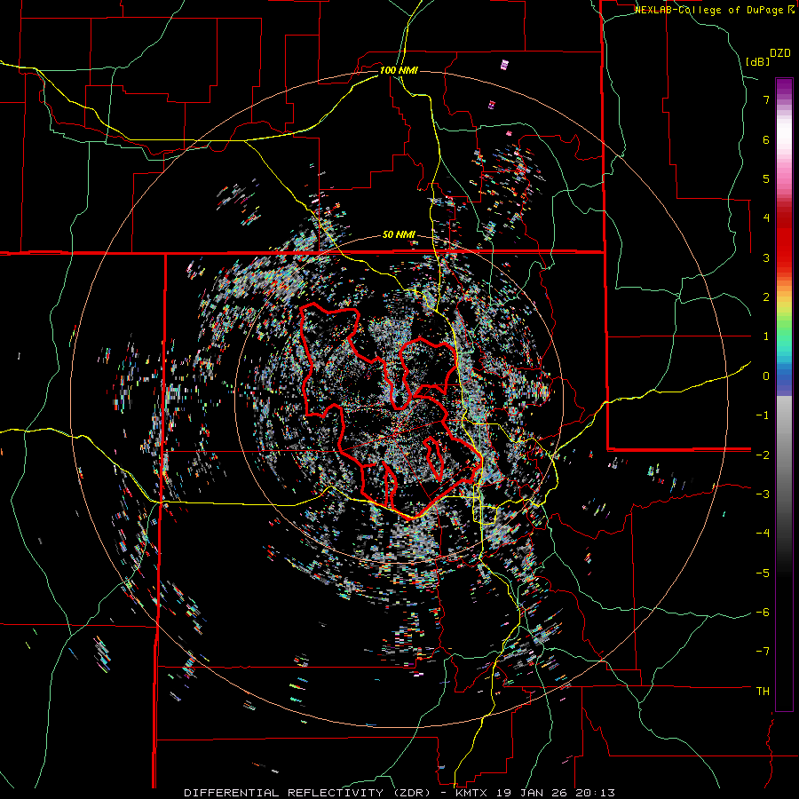
Task: Click the "3" value on the color scale
Action: pyautogui.click(x=766, y=257)
